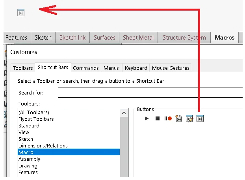Select the Keyboard tab
The height and width of the screenshot is (180, 245).
(x=136, y=68)
